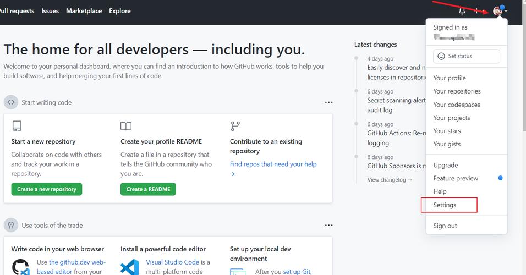Click the smiley icon in Set status
Image resolution: width=526 pixels, height=275 pixels.
click(x=441, y=56)
